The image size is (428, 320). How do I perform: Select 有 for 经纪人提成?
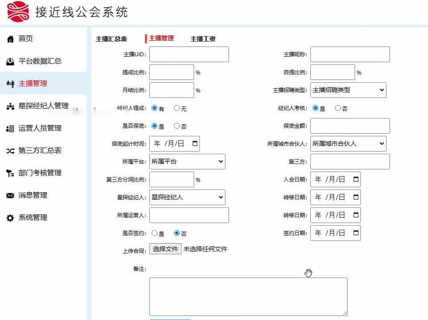point(154,108)
